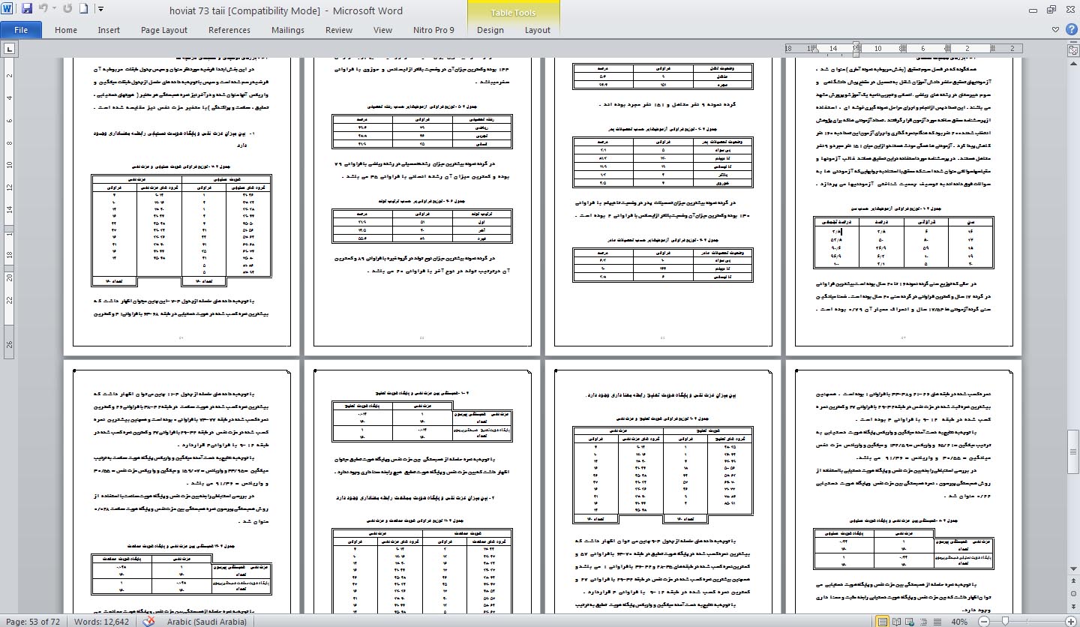The width and height of the screenshot is (1080, 627).
Task: Click the New Document icon
Action: pyautogui.click(x=84, y=10)
